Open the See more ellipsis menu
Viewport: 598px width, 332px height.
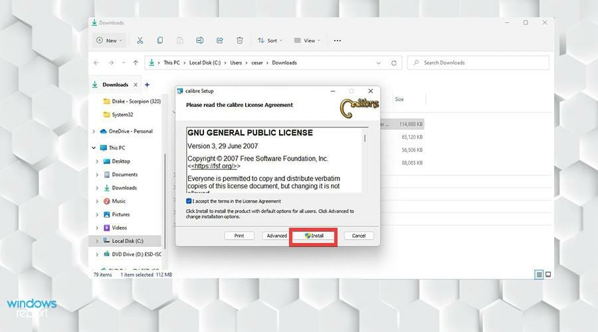click(337, 41)
